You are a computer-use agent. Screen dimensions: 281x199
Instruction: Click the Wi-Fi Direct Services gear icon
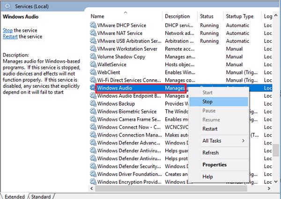[93, 80]
